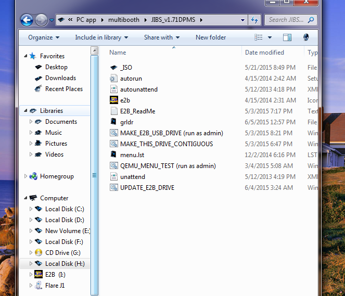Viewport: 345px width, 296px height.
Task: Select the _ISO folder icon
Action: [114, 68]
